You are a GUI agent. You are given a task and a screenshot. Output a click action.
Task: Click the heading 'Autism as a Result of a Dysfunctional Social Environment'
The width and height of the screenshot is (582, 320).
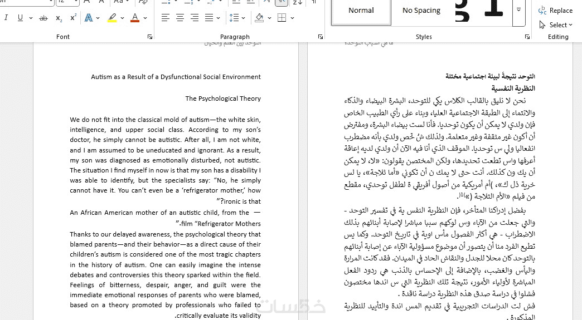(x=176, y=77)
